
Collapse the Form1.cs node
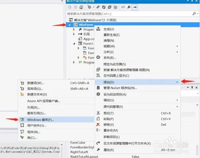pos(74,43)
